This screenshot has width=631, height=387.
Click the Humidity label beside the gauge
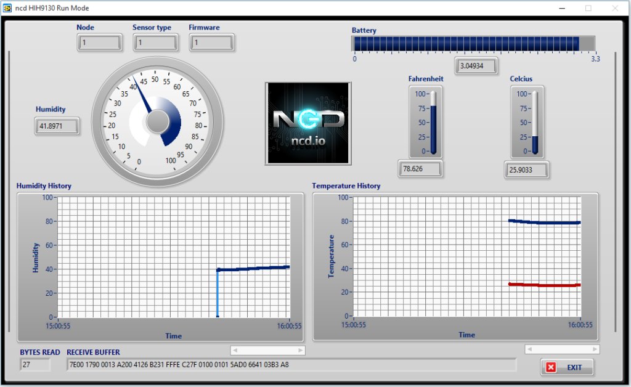(51, 109)
